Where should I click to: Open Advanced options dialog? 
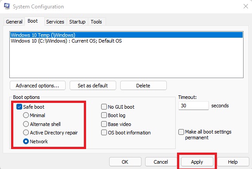(x=38, y=86)
